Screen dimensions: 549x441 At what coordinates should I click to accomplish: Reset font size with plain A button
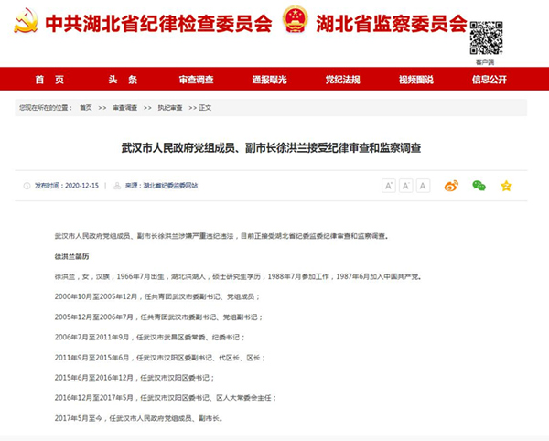pyautogui.click(x=423, y=186)
